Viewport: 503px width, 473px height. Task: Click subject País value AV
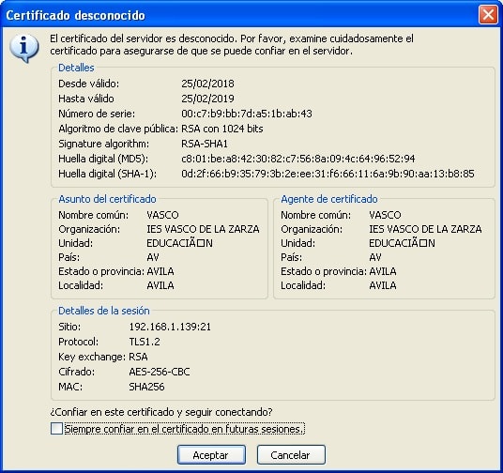point(153,257)
